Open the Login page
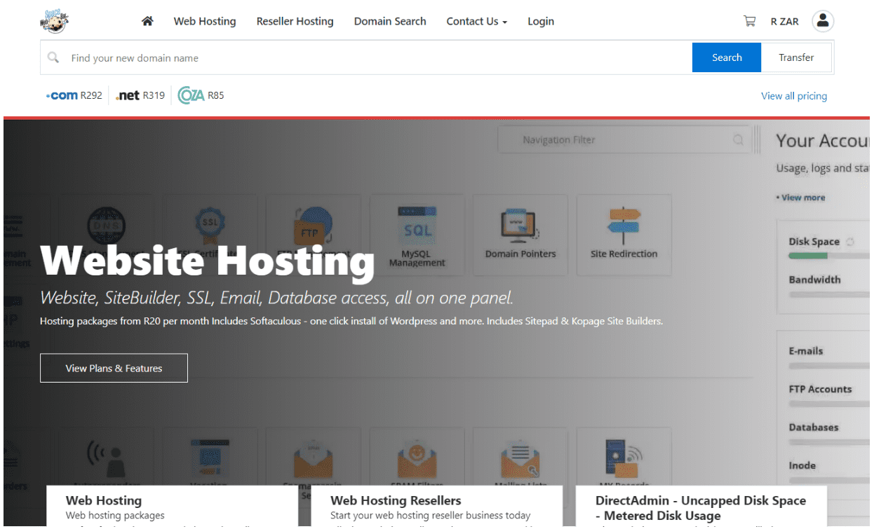Screen dimensions: 874x529 (541, 21)
